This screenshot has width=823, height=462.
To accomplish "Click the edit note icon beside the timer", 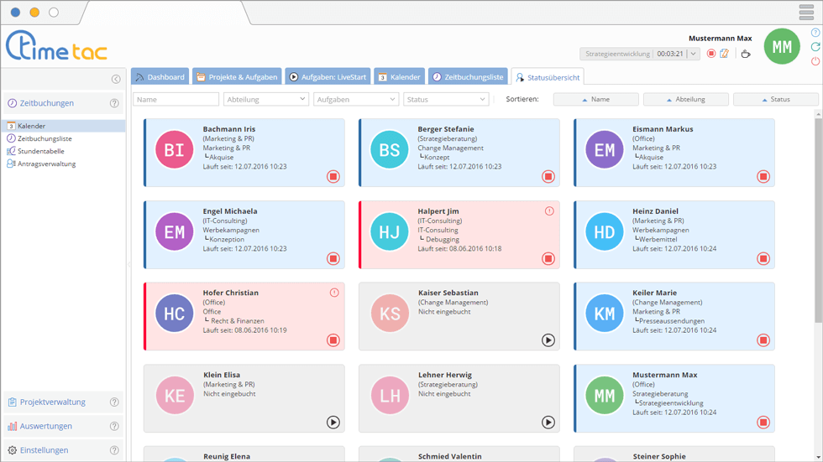I will [724, 54].
